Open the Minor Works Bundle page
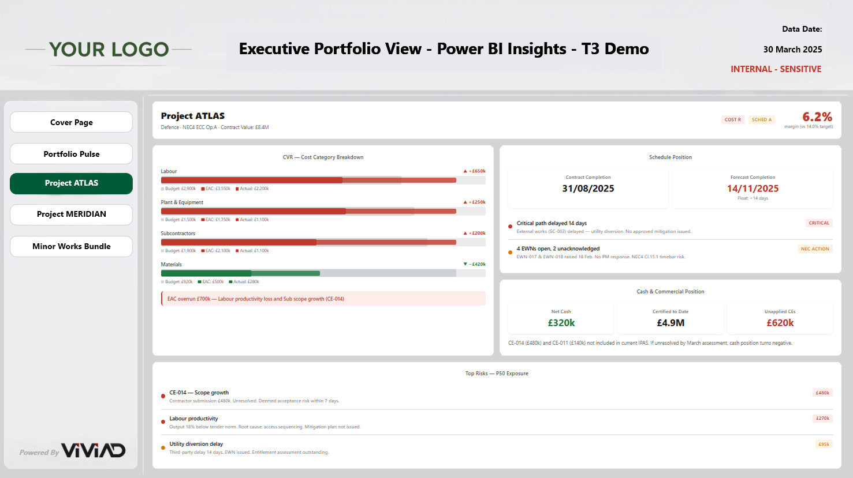This screenshot has width=853, height=478. pos(71,246)
